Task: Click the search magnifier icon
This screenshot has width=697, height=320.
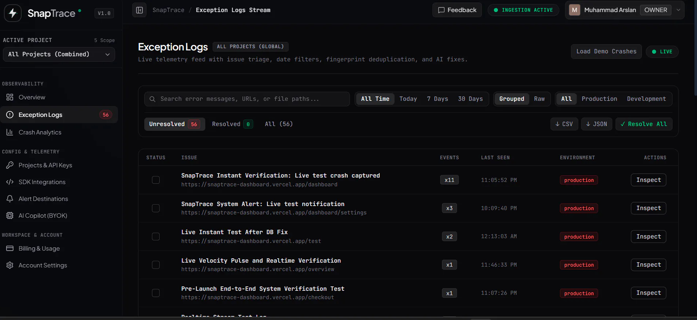Action: (x=153, y=99)
